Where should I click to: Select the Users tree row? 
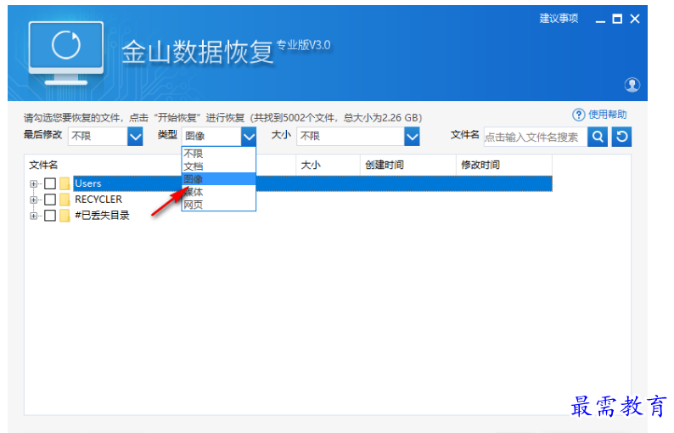coord(312,183)
